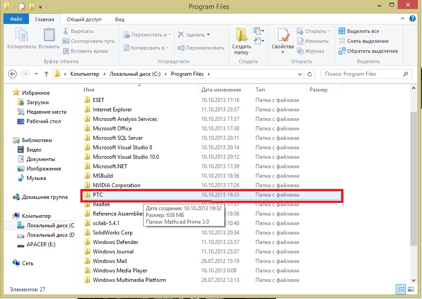The width and height of the screenshot is (422, 299).
Task: Open the Documents (Документы) library
Action: point(36,159)
